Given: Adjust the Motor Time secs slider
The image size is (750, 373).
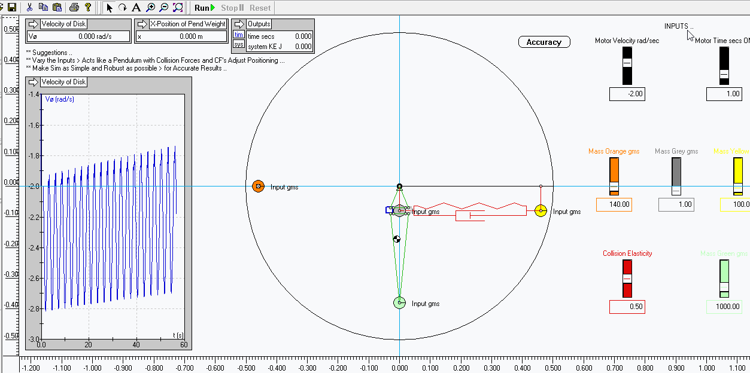Looking at the screenshot, I should click(724, 66).
